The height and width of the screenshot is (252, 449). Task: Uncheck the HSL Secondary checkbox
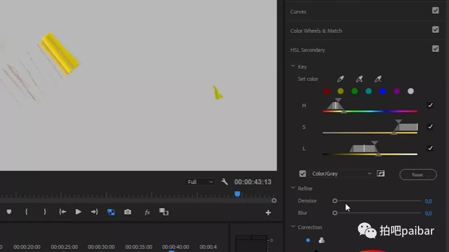(435, 49)
